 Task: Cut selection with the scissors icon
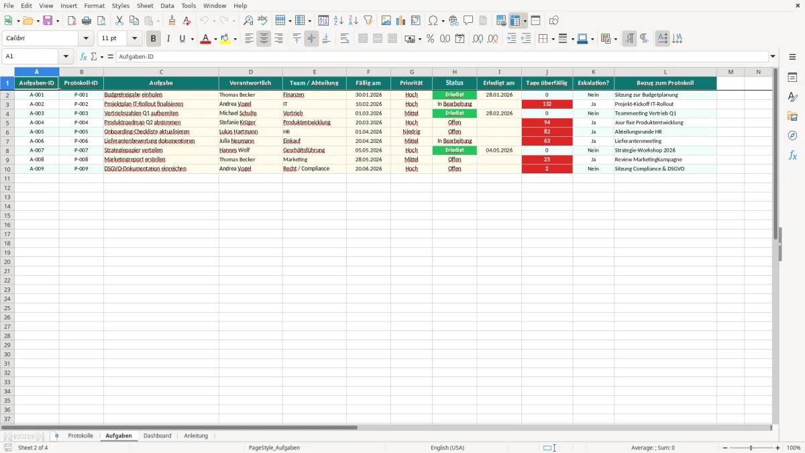tap(119, 21)
